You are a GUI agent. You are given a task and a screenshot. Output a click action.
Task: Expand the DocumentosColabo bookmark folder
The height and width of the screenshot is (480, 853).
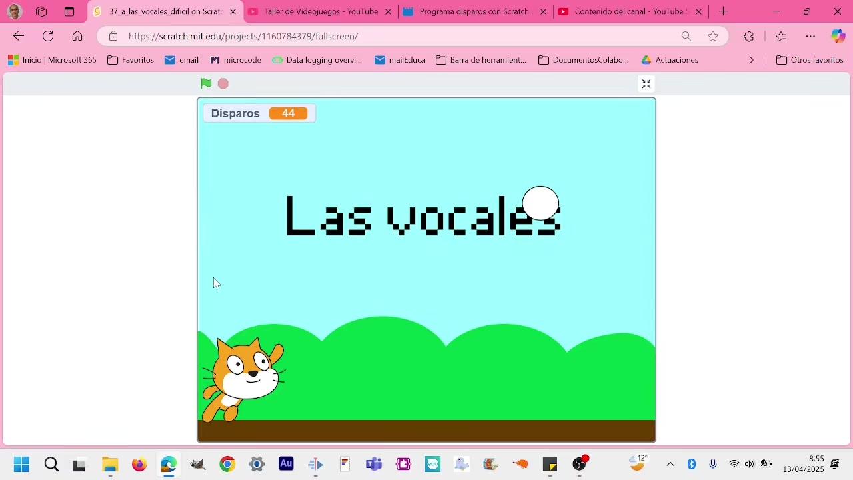pyautogui.click(x=584, y=60)
